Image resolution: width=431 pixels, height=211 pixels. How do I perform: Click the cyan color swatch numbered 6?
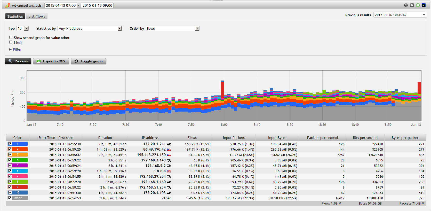(18, 171)
